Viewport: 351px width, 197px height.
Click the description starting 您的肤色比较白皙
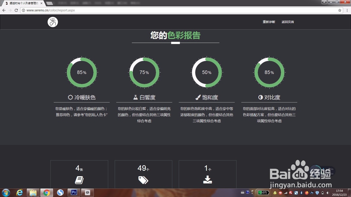click(144, 115)
